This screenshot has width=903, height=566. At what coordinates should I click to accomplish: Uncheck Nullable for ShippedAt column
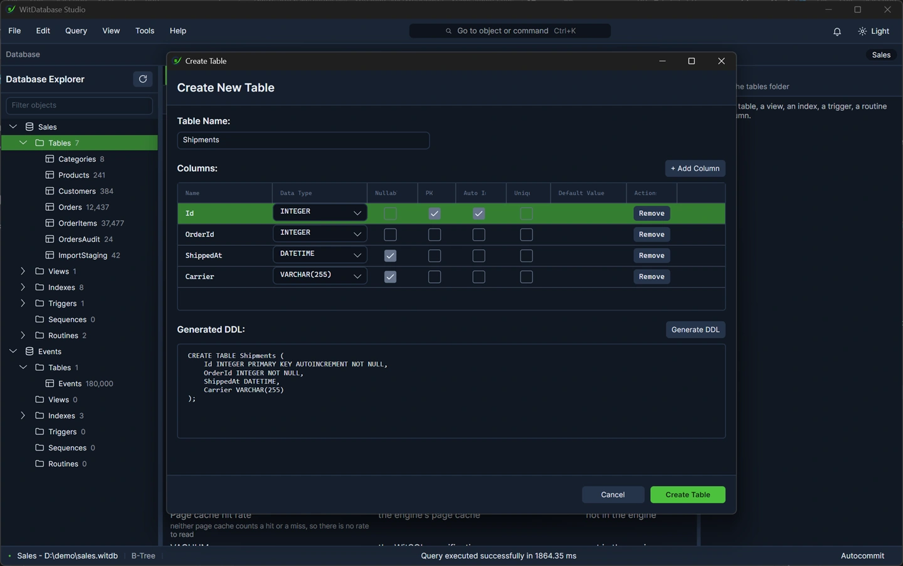[x=390, y=255]
